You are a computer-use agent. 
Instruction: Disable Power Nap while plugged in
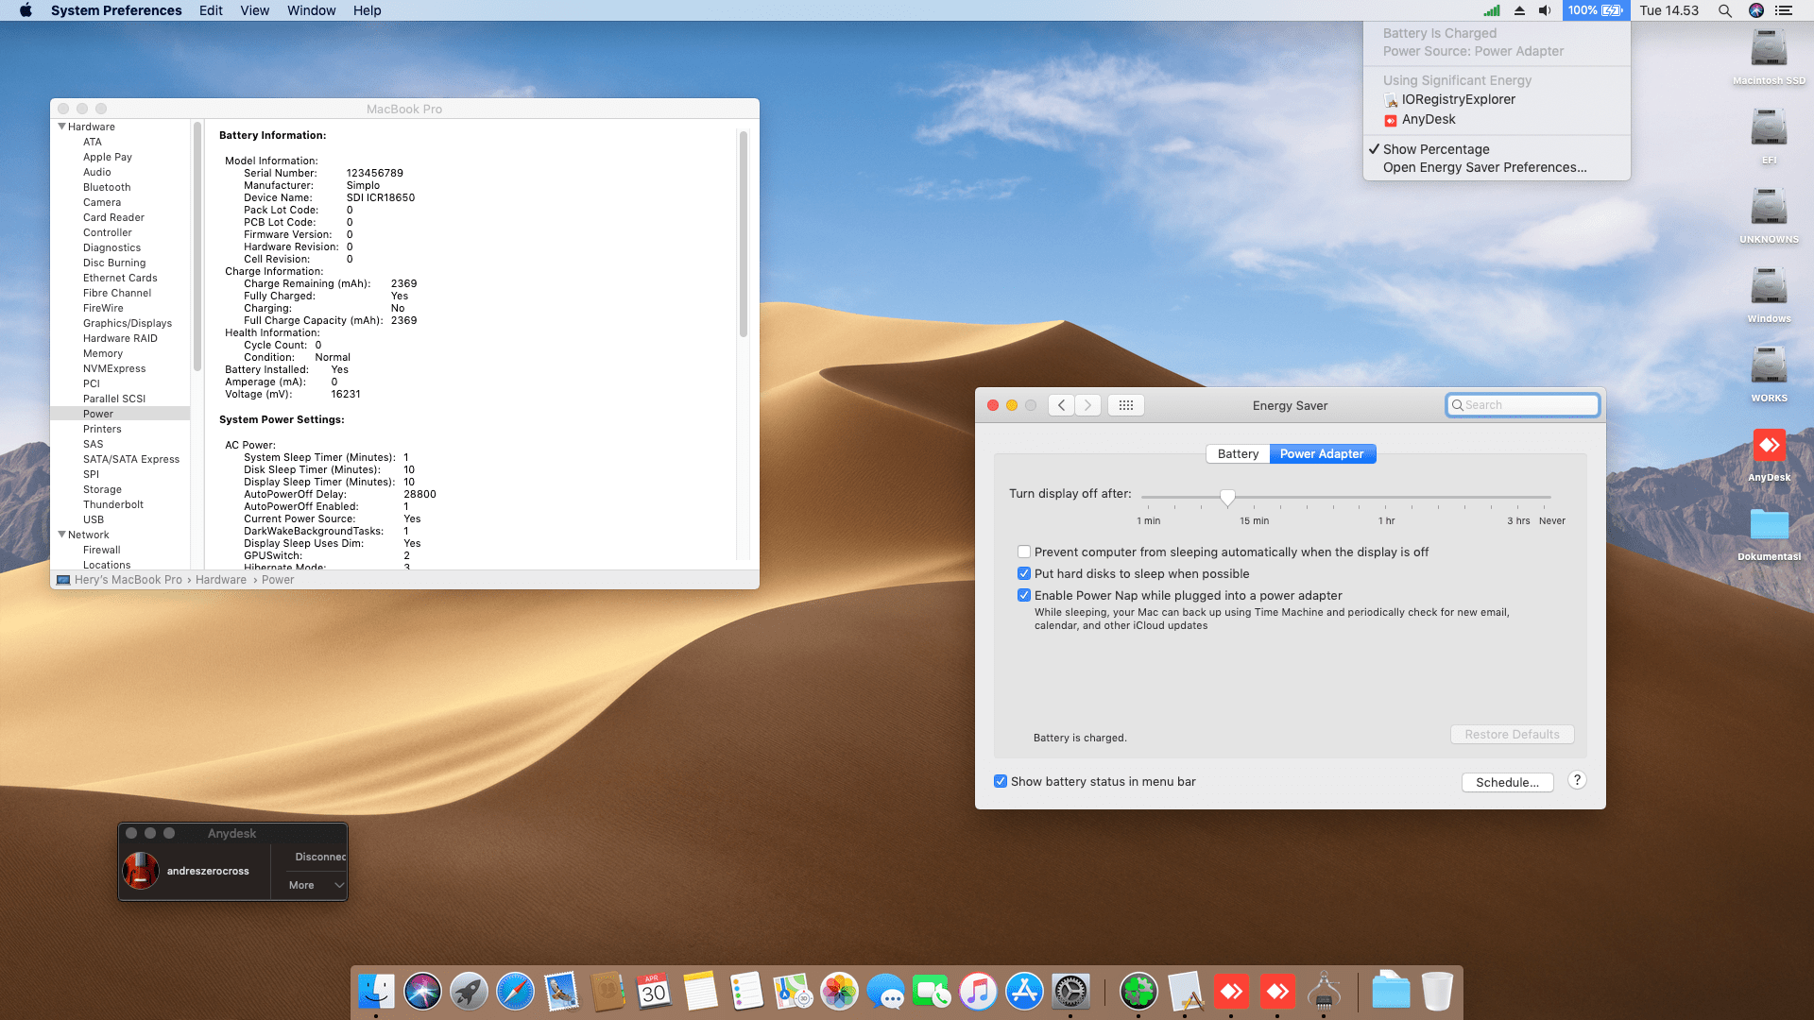point(1024,595)
